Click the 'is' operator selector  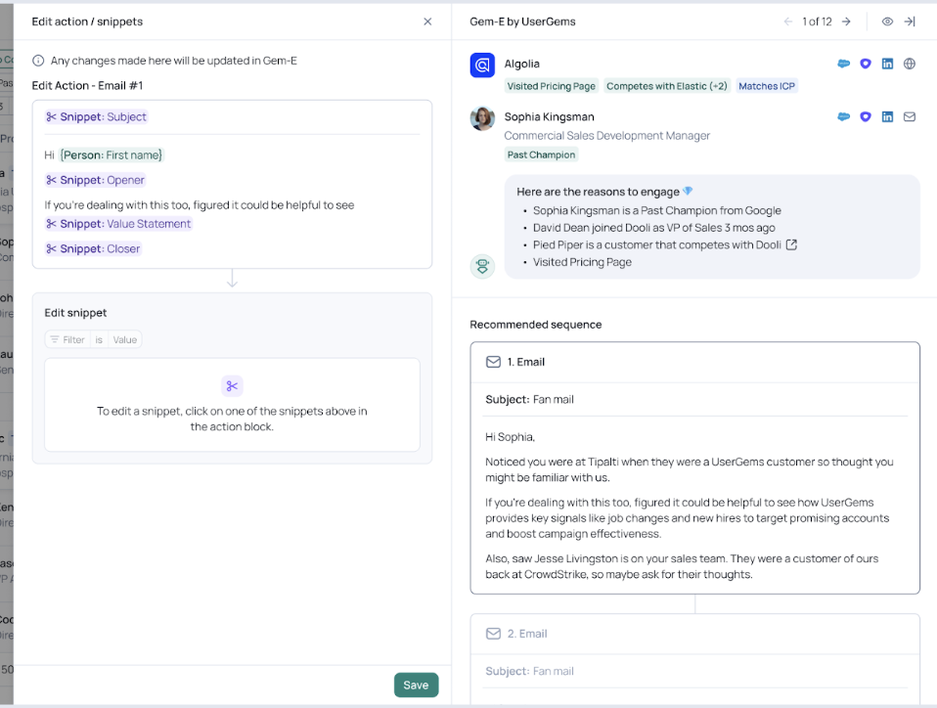click(99, 339)
